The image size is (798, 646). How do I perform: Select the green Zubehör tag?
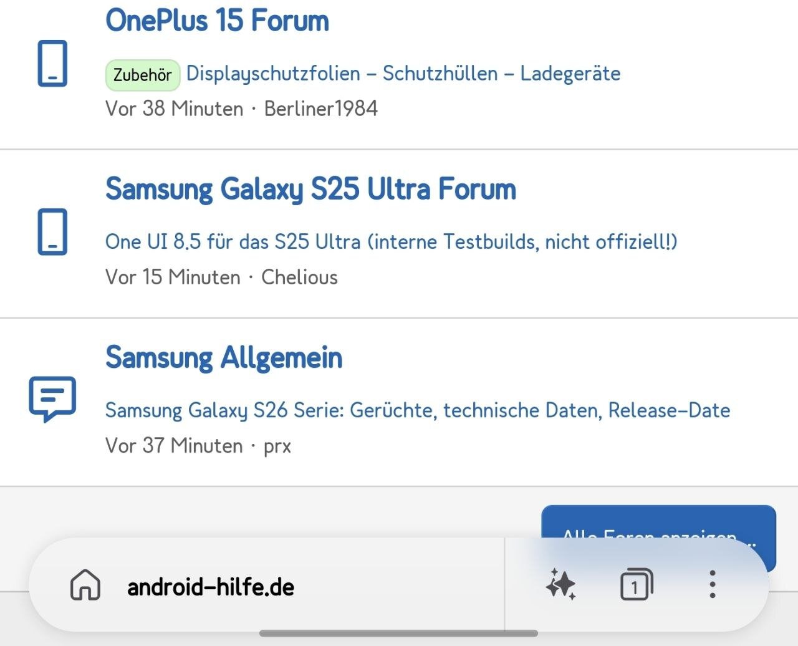143,75
